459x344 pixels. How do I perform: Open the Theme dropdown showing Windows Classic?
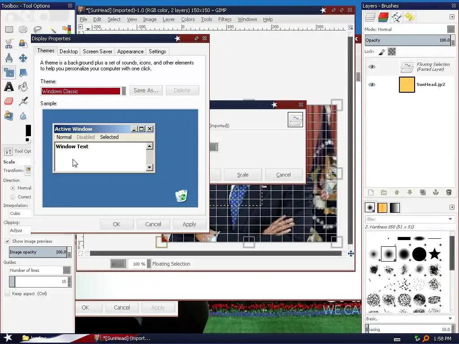pos(83,91)
